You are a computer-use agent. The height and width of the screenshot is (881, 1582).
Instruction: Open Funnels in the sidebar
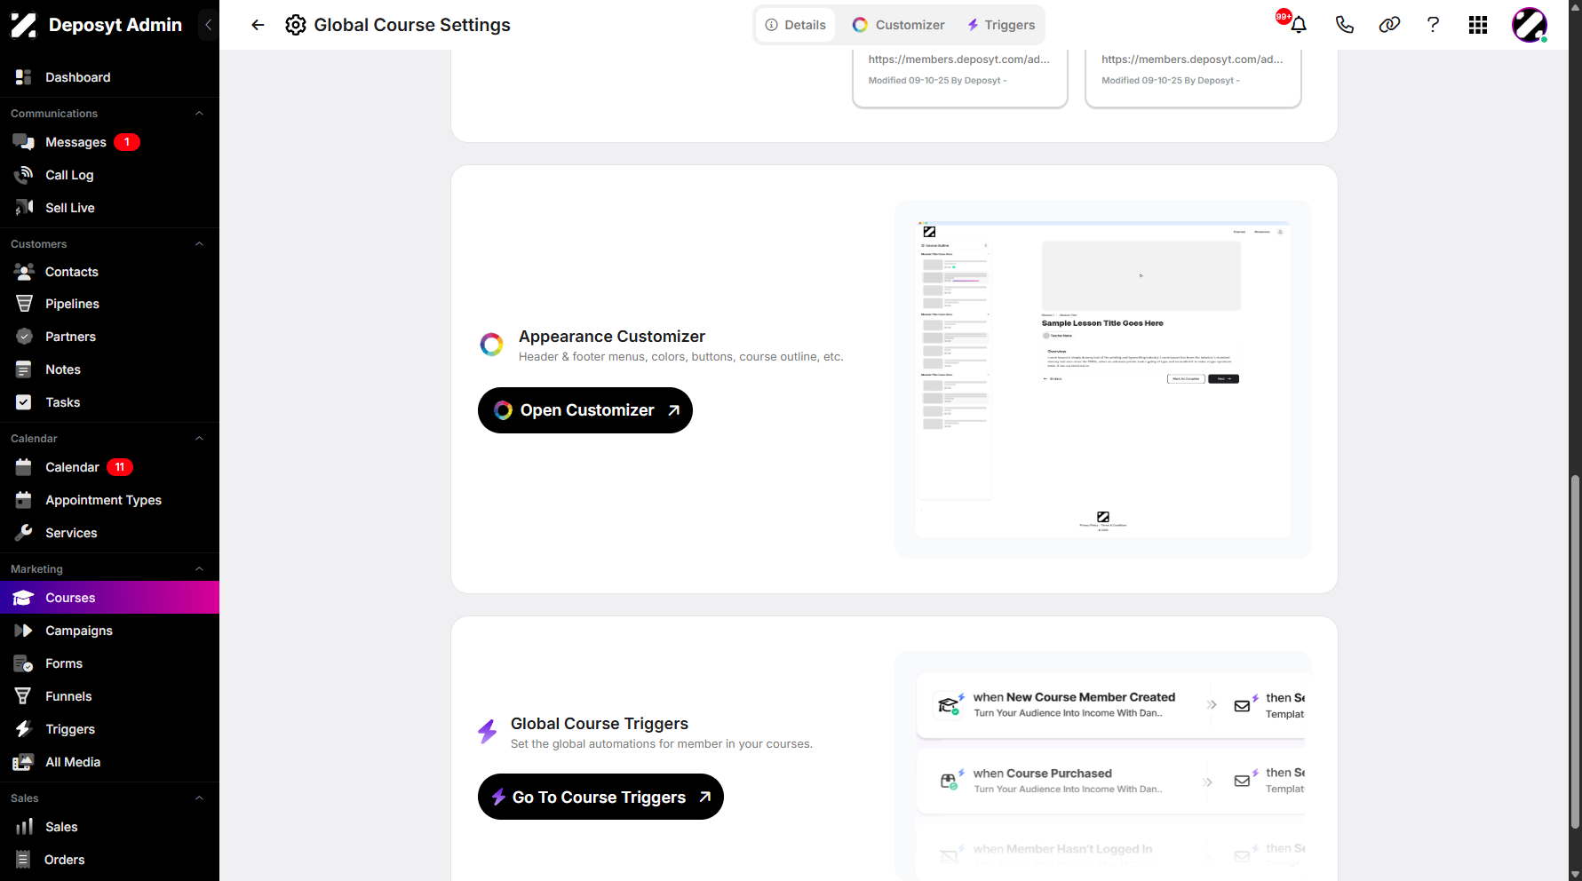[x=109, y=696]
